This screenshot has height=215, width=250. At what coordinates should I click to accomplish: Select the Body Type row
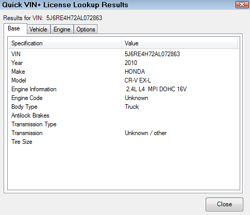124,107
